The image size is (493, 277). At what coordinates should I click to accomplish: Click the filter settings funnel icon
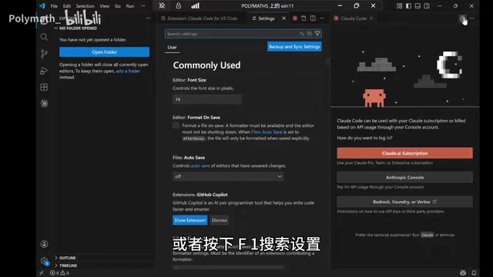coord(317,34)
